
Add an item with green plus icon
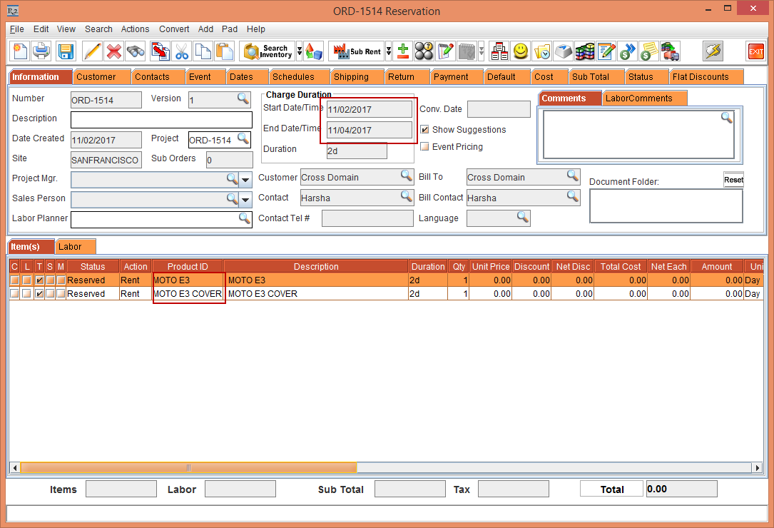pyautogui.click(x=403, y=51)
